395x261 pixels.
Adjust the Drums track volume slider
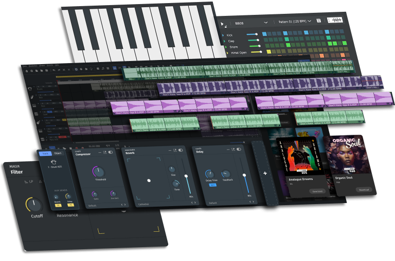coord(46,92)
